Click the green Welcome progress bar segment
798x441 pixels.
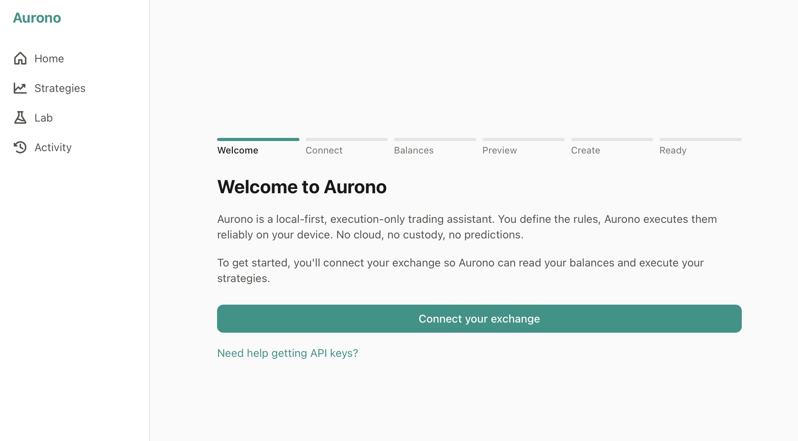click(x=258, y=139)
